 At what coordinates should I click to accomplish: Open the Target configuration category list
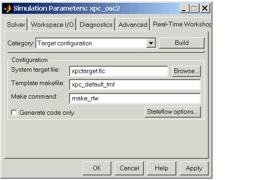96,43
